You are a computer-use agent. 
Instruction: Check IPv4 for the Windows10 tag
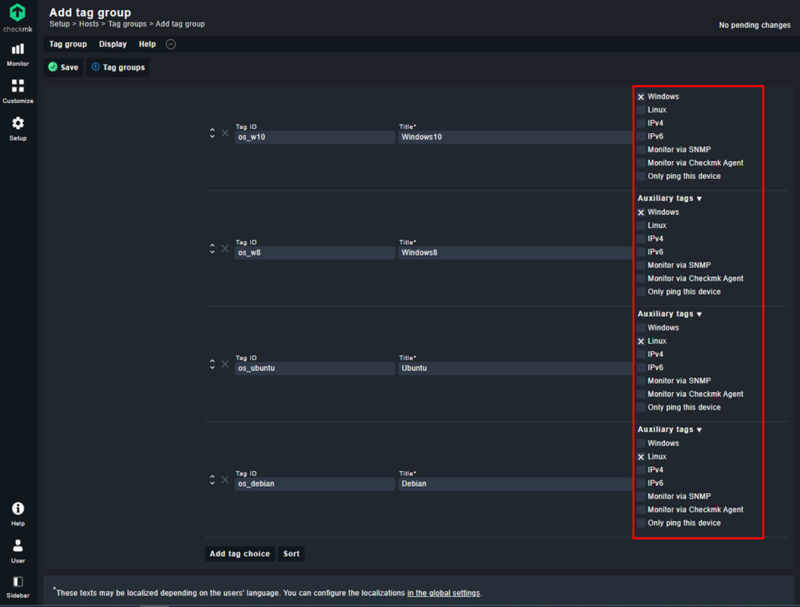pyautogui.click(x=641, y=123)
